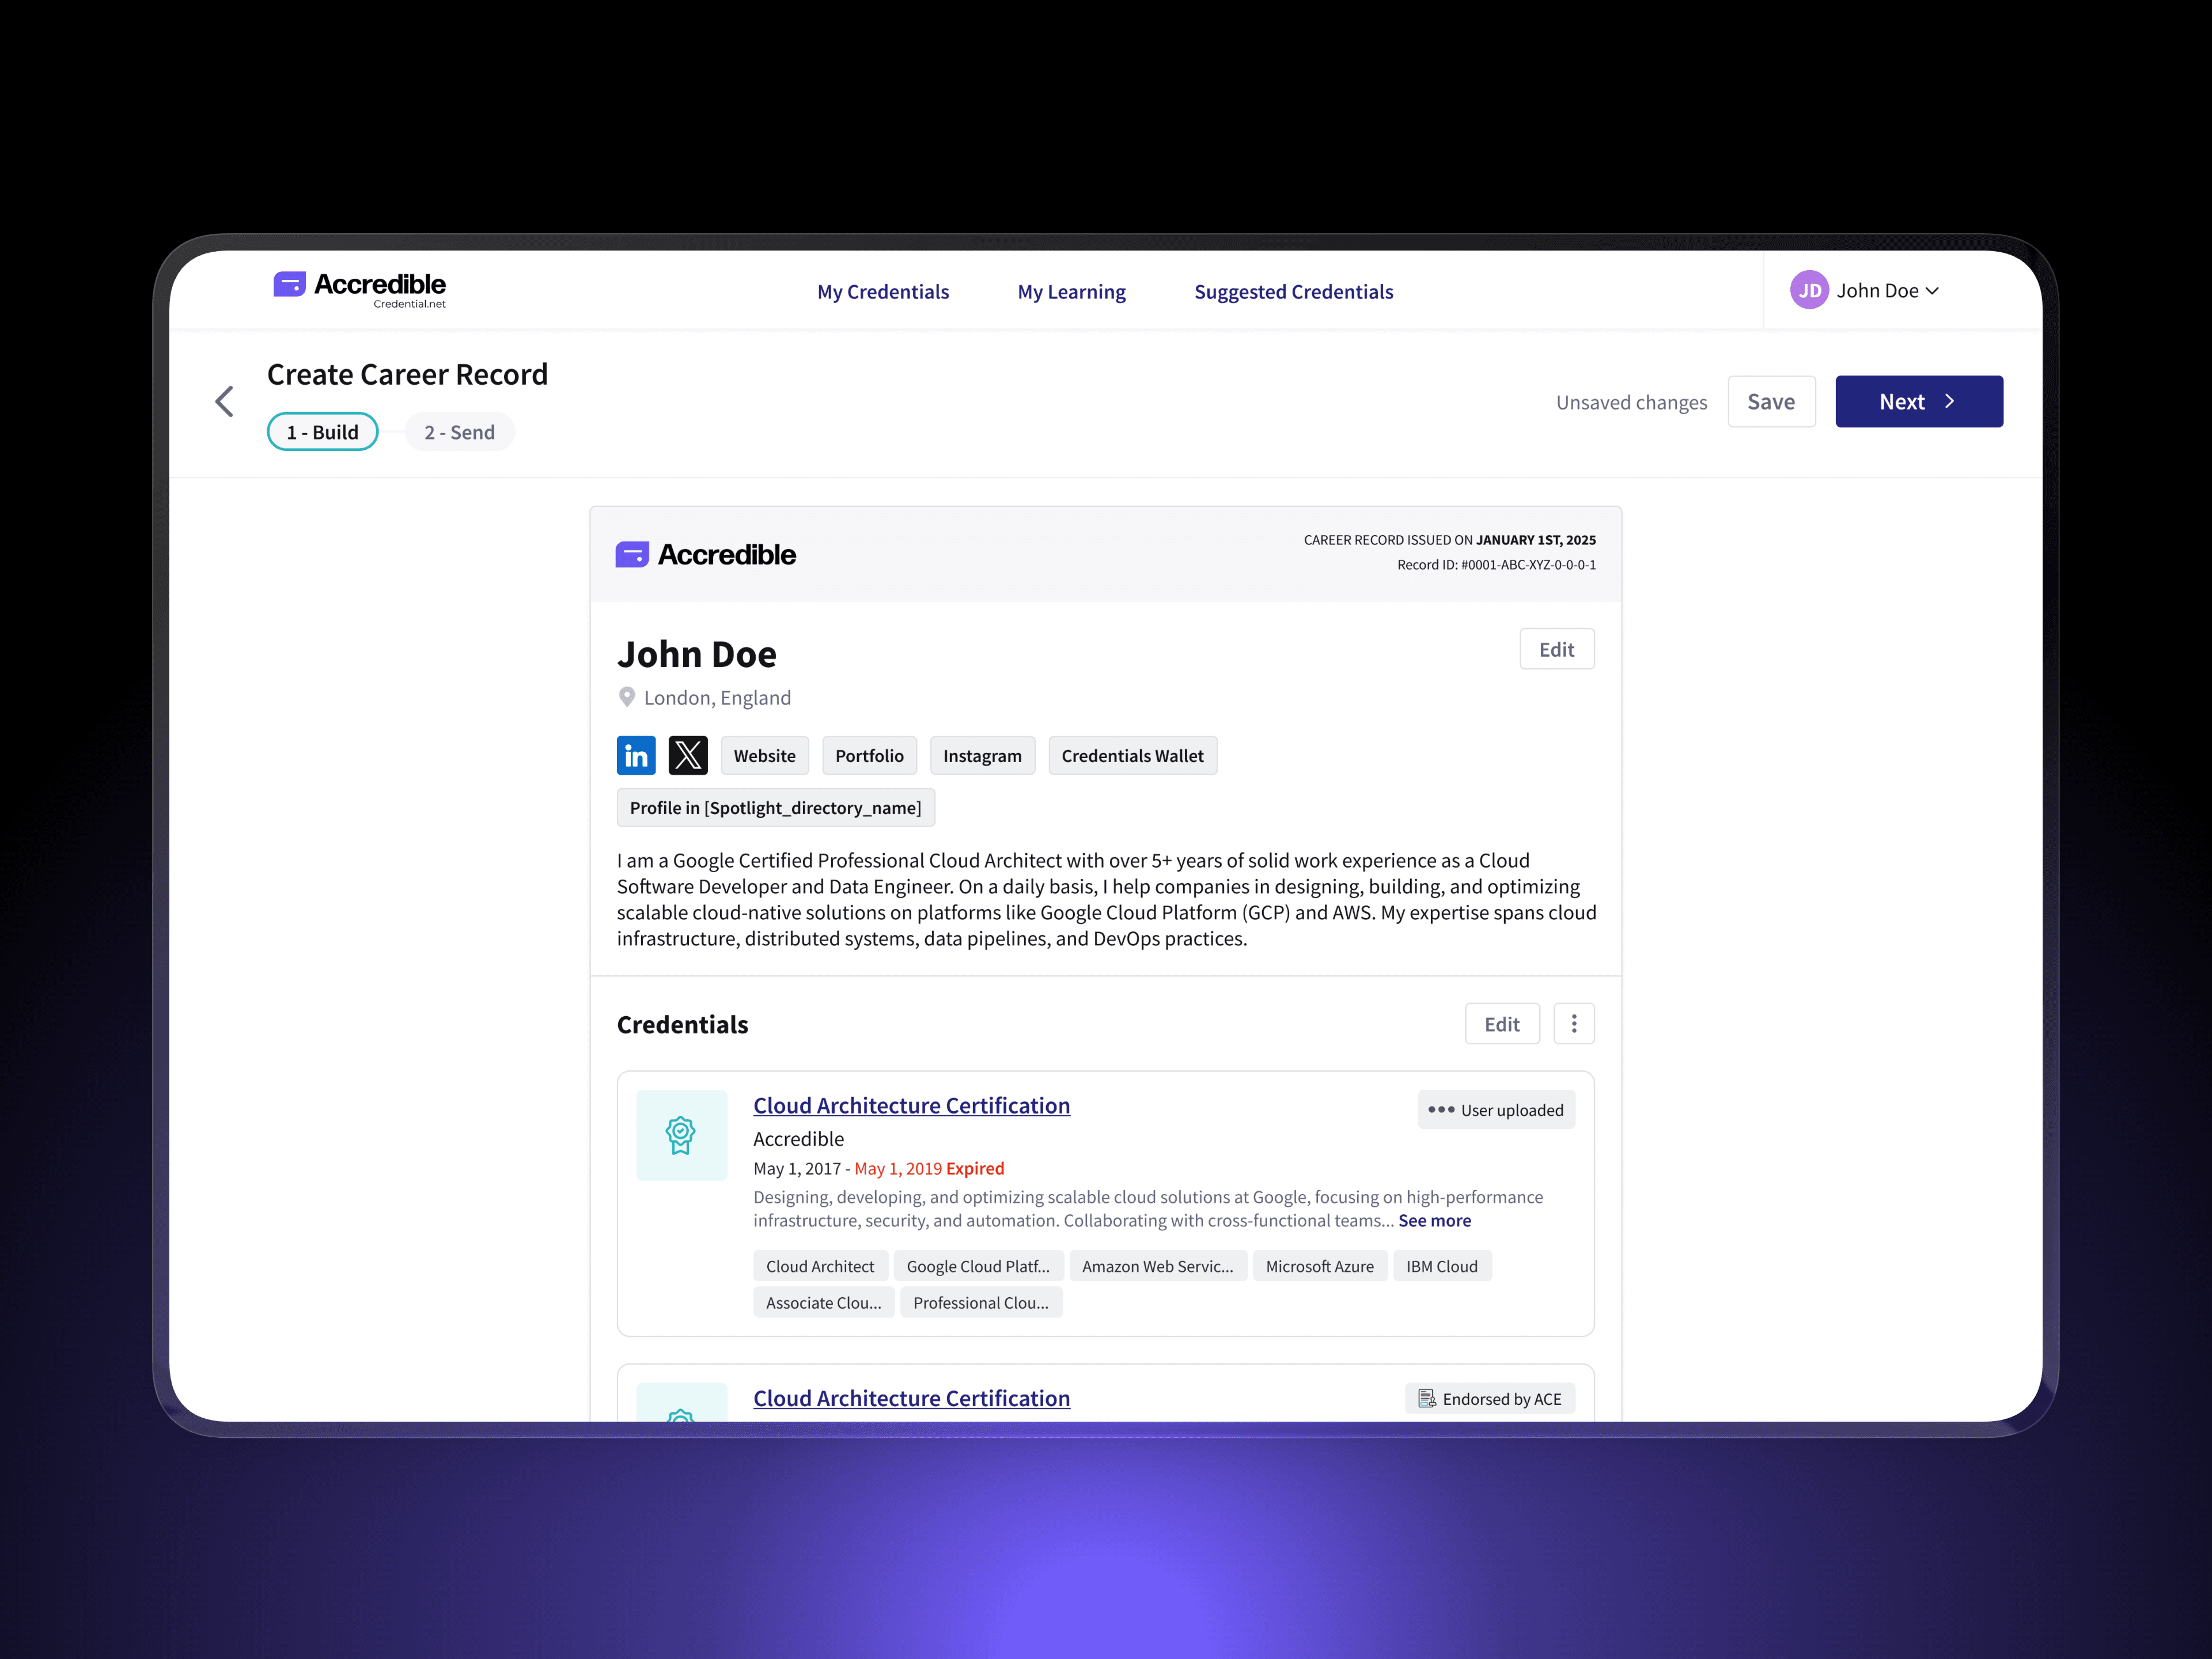Switch to the 2 - Send step

[x=459, y=432]
